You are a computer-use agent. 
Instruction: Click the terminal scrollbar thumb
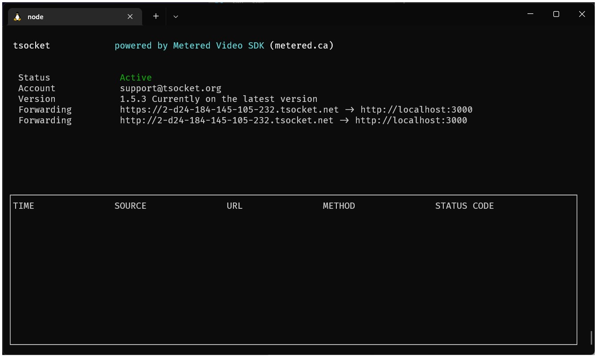tap(592, 337)
